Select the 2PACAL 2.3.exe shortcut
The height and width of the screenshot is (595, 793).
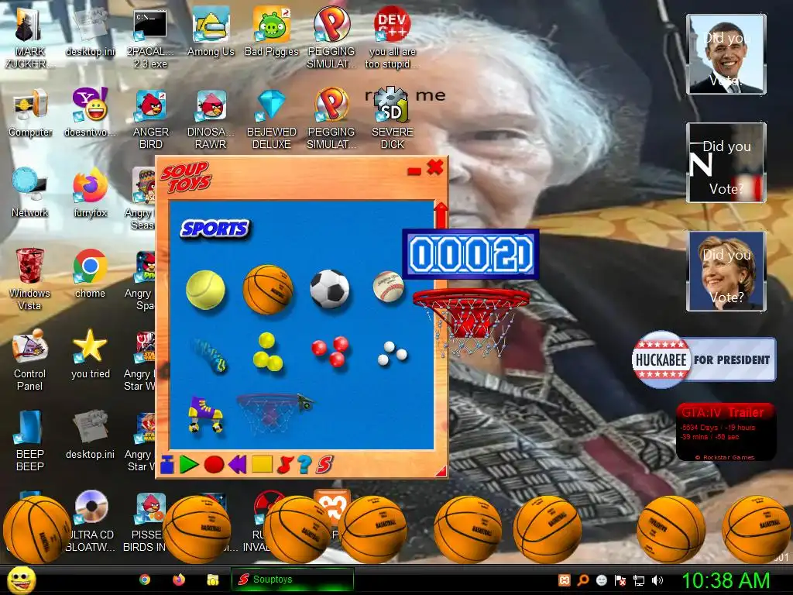tap(150, 40)
